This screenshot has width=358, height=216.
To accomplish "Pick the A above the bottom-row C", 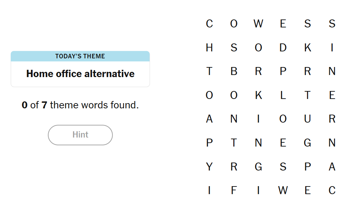I will [332, 167].
